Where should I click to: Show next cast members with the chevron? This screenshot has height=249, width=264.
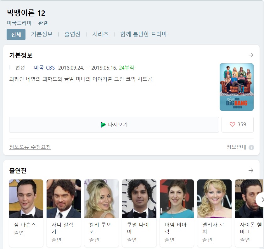pyautogui.click(x=261, y=200)
